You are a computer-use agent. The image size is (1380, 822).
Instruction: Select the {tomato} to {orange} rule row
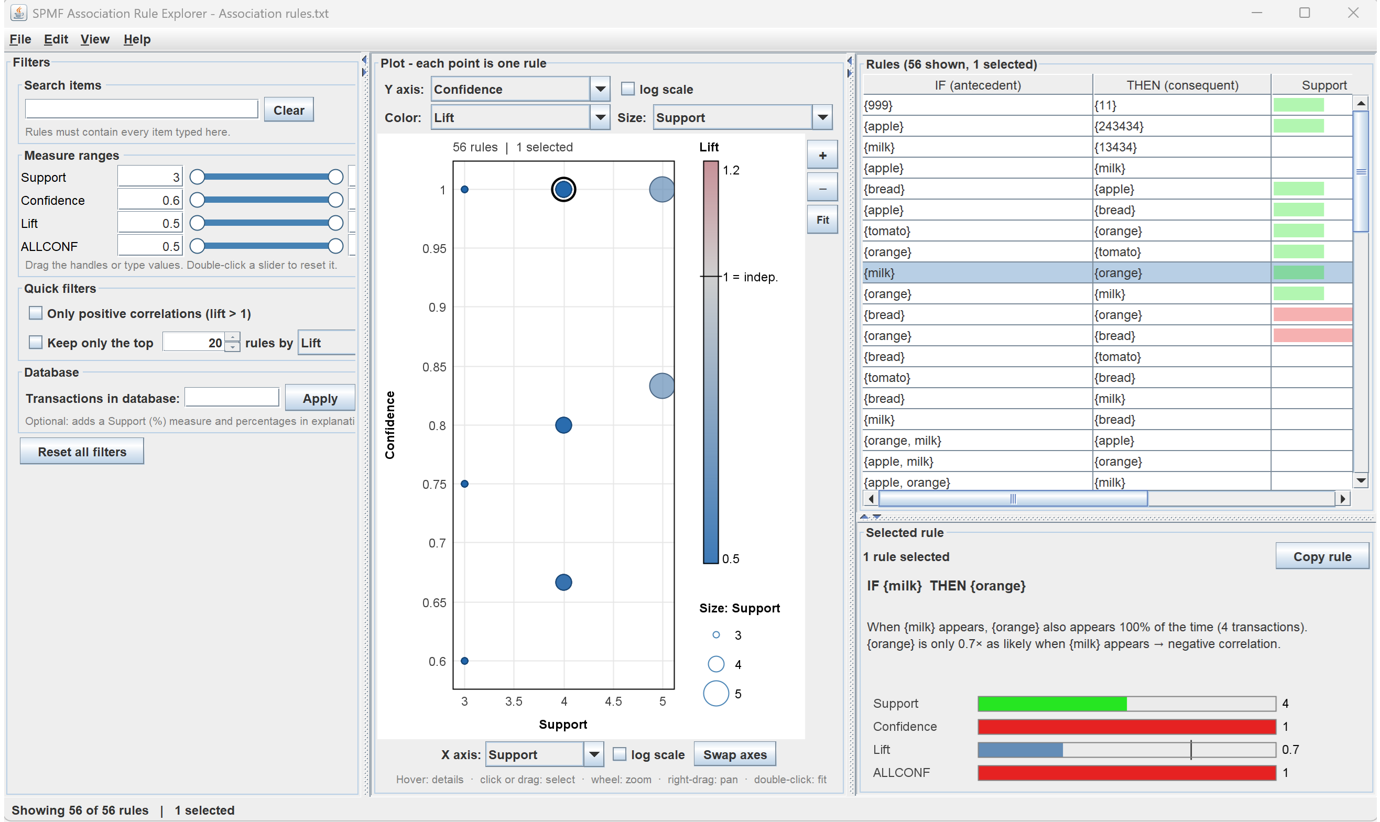pos(1107,231)
